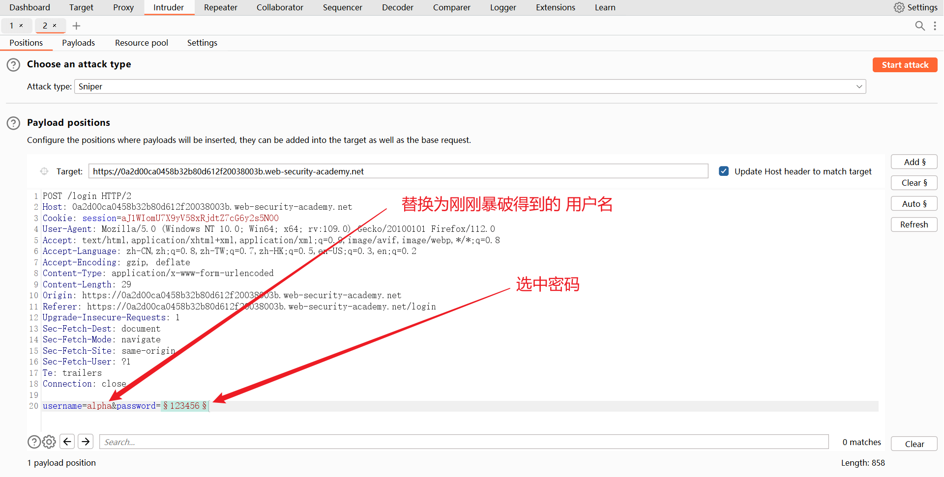The width and height of the screenshot is (944, 477).
Task: Click the Auto § button
Action: (x=914, y=204)
